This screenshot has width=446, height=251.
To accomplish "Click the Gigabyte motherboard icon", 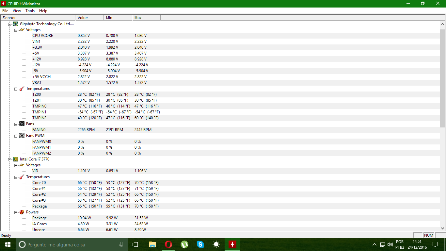I will (x=16, y=24).
